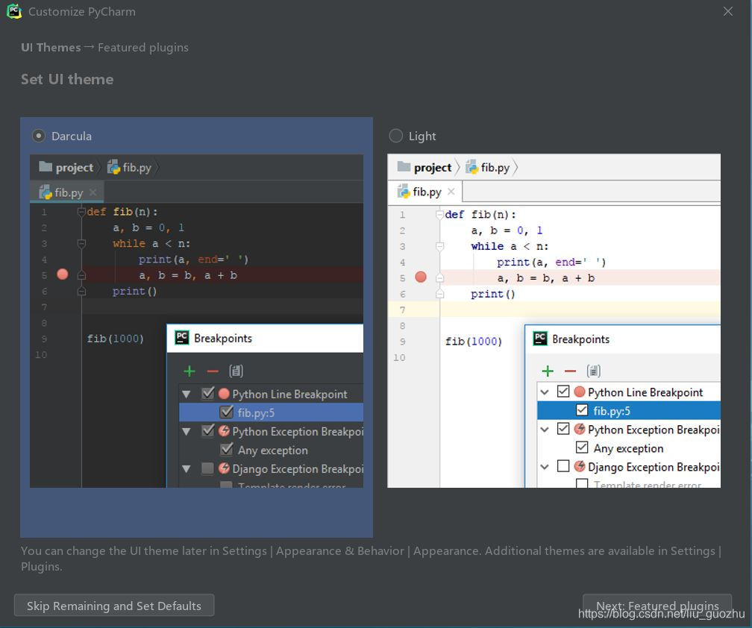Toggle Any exception checkbox in Light preview
The image size is (752, 628).
tap(582, 448)
